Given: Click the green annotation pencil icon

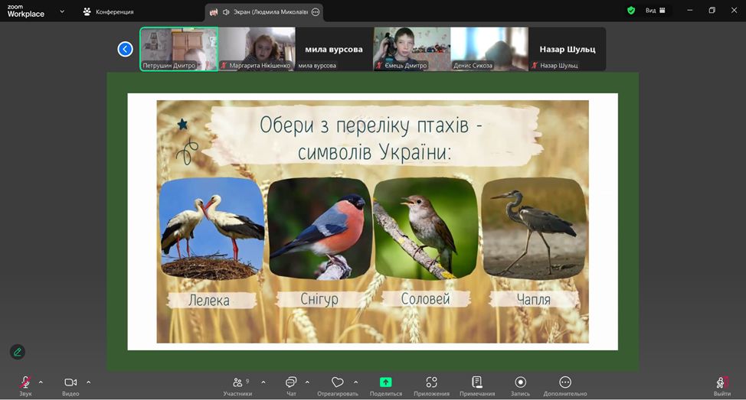Looking at the screenshot, I should coord(18,352).
